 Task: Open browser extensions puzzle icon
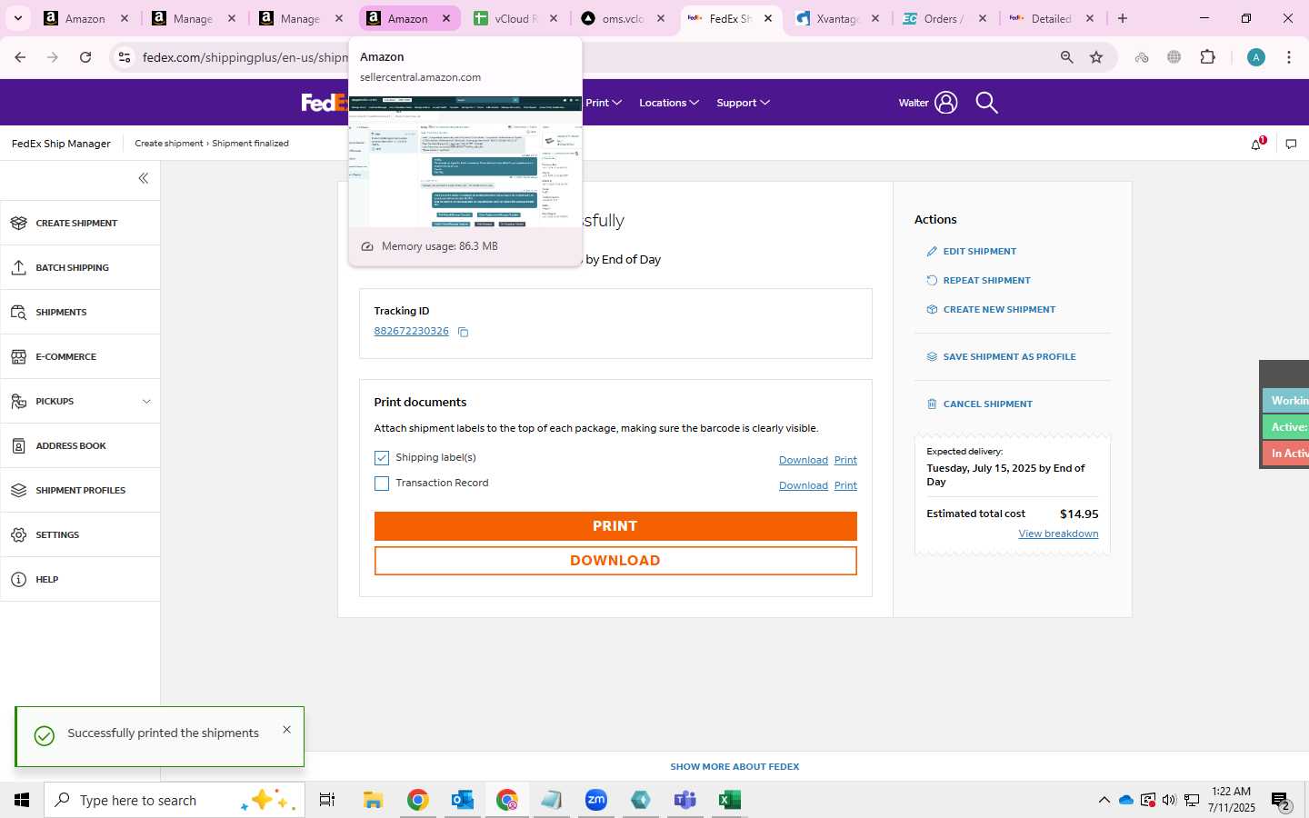1207,57
